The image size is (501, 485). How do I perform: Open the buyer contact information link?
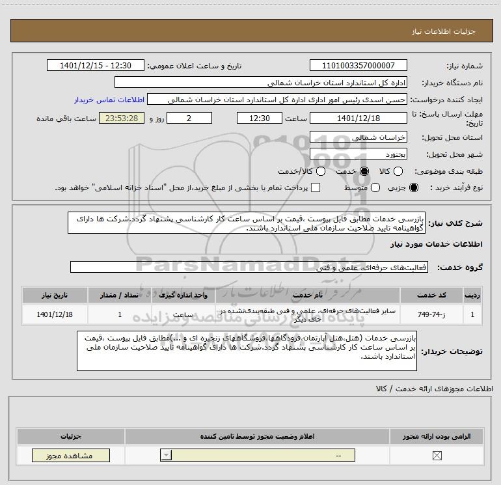[109, 100]
